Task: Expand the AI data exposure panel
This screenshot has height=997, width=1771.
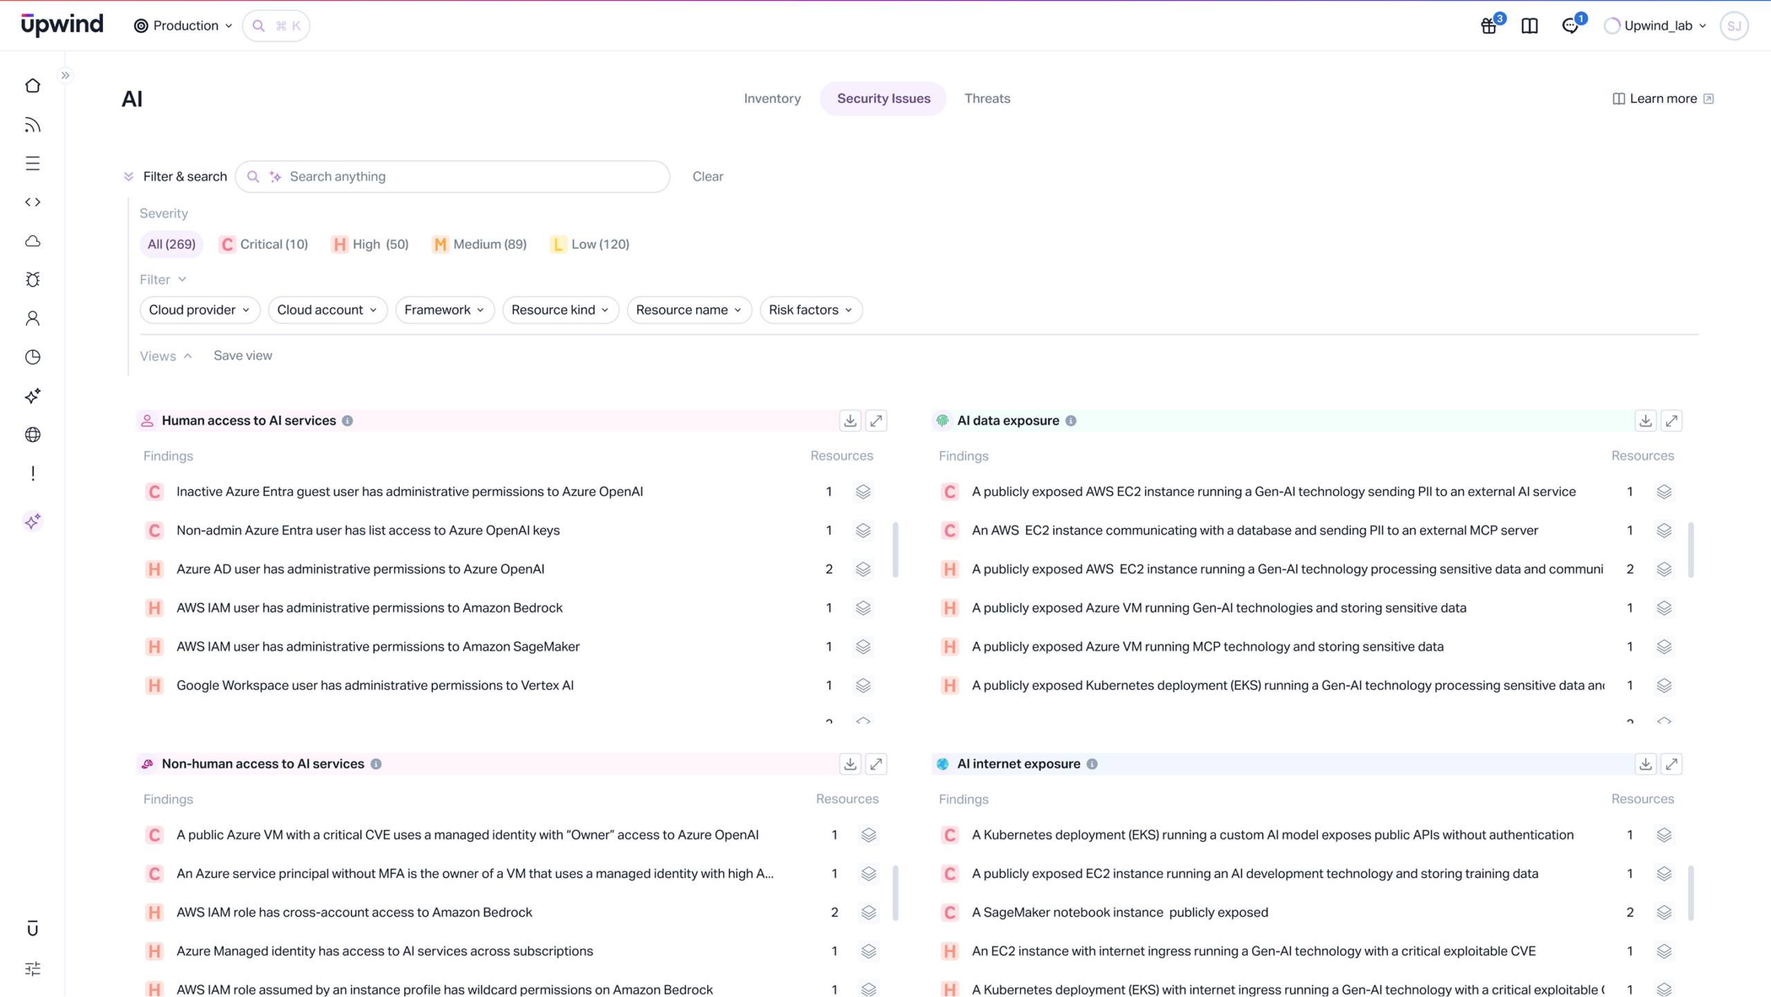Action: coord(1672,421)
